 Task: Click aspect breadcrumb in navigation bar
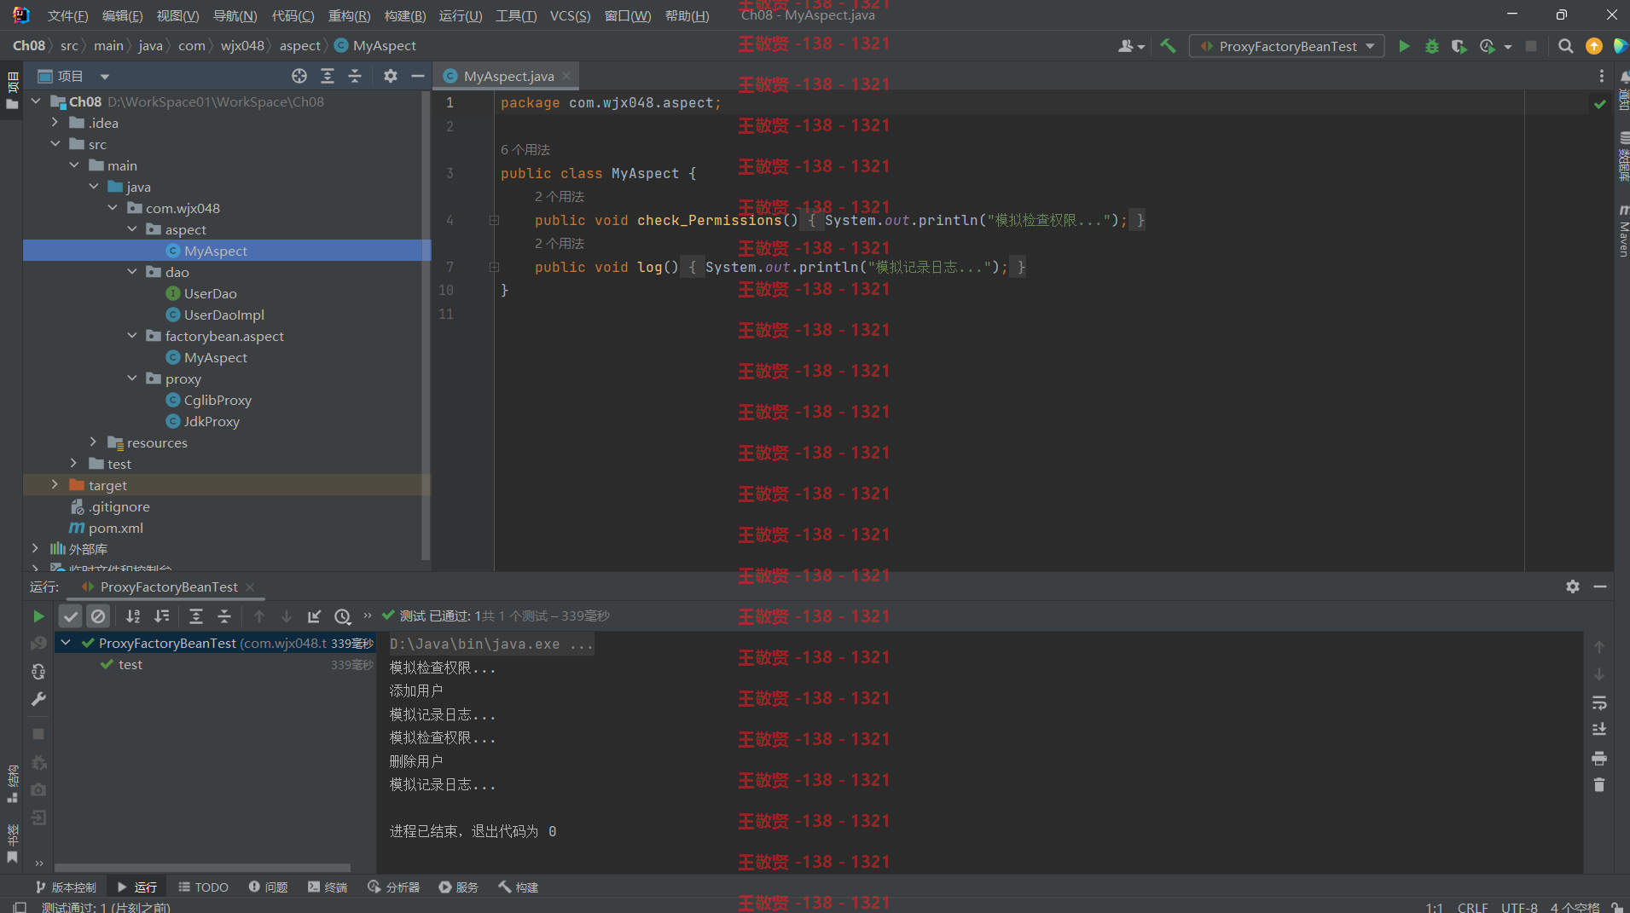[300, 45]
